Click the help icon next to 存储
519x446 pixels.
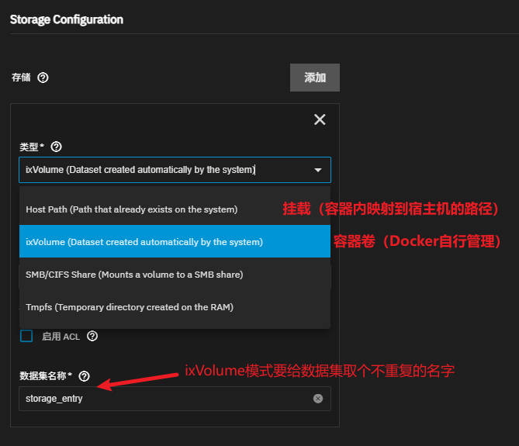click(x=43, y=78)
